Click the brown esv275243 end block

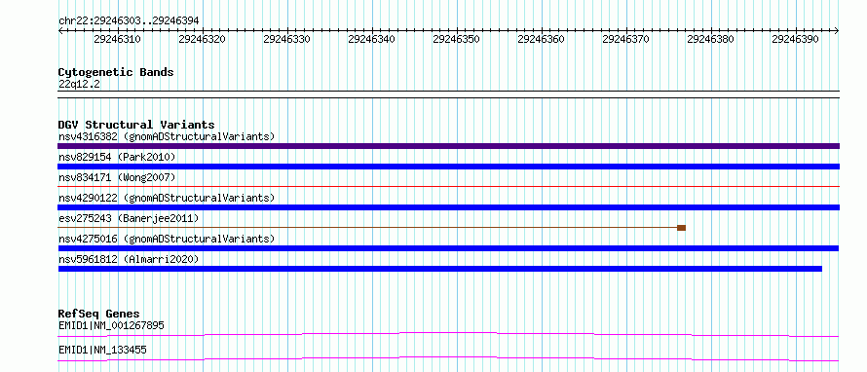coord(681,228)
